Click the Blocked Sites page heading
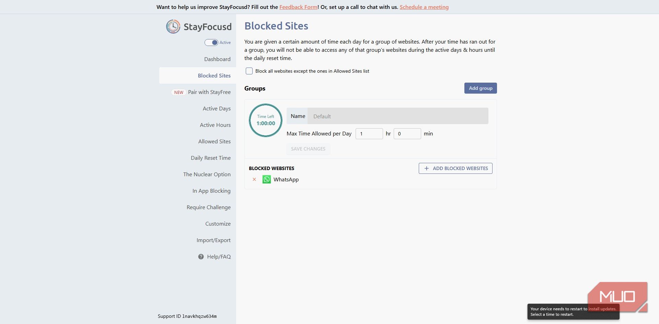This screenshot has height=324, width=659. coord(276,26)
